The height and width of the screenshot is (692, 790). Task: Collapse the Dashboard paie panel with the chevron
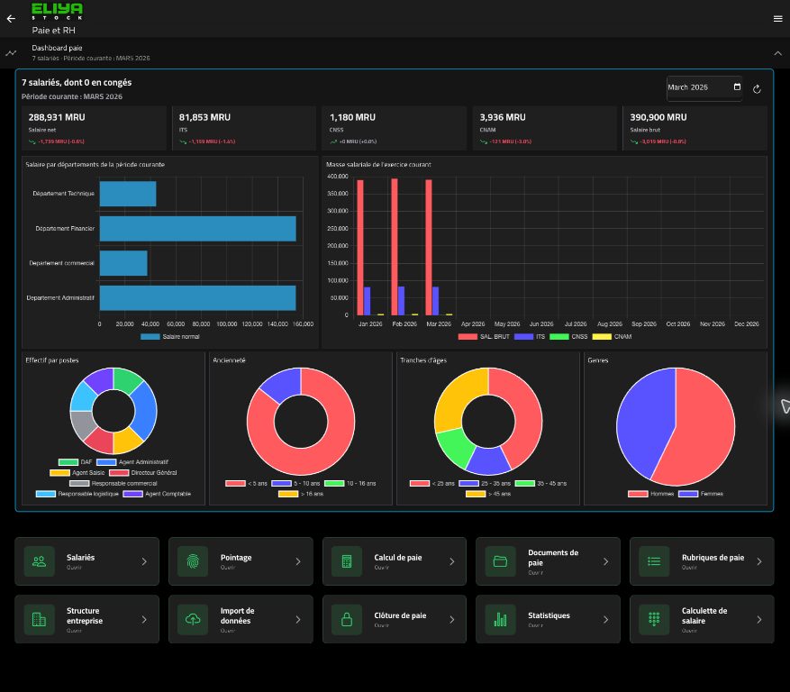777,53
